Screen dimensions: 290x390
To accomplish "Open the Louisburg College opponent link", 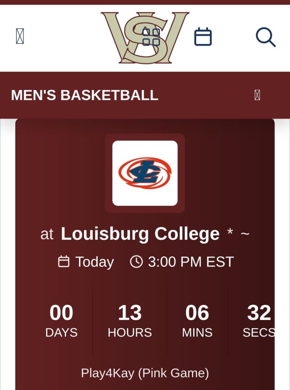I will pos(140,234).
